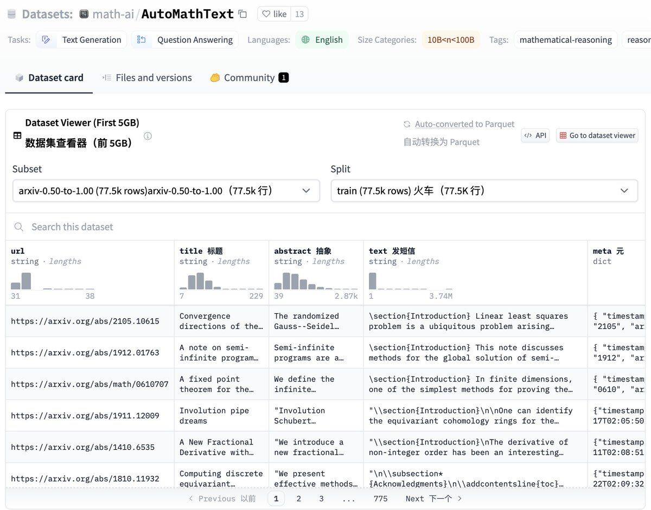Select the mathematical-reasoning tag

coord(566,40)
